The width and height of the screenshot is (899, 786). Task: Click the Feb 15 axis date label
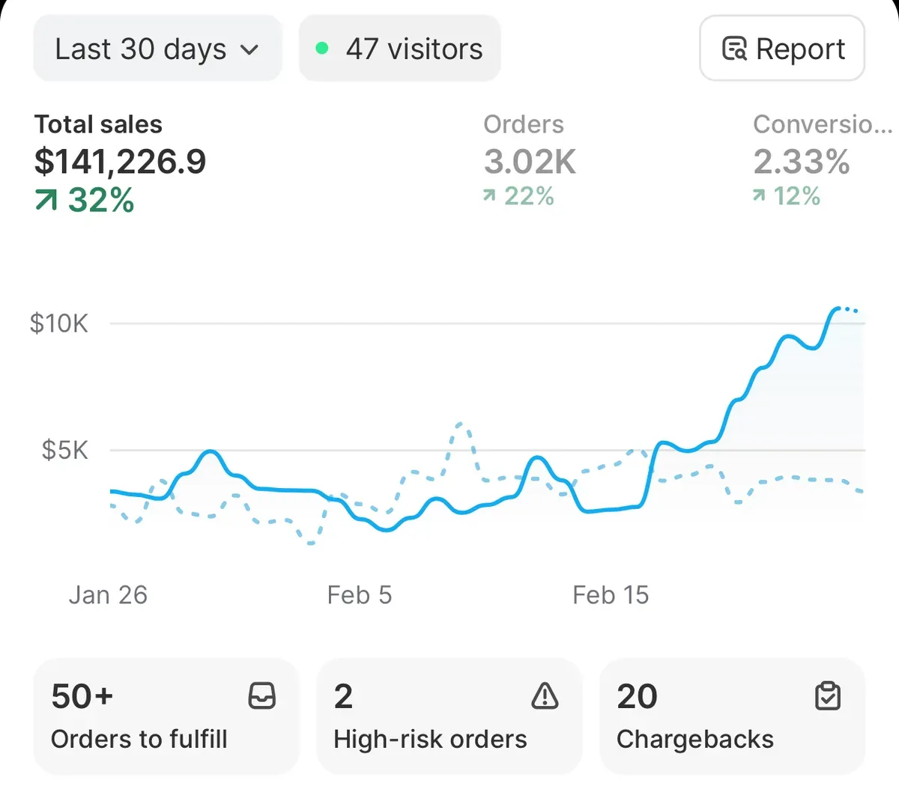611,595
